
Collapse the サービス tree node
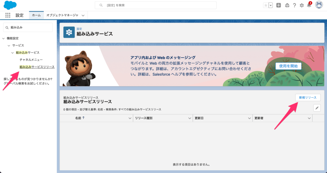click(x=9, y=45)
